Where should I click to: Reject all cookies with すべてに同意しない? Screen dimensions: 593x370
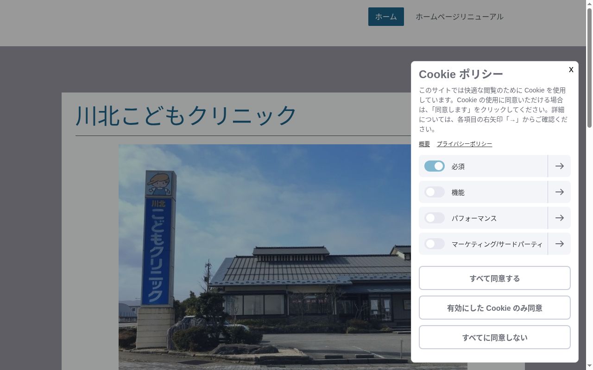pyautogui.click(x=495, y=337)
